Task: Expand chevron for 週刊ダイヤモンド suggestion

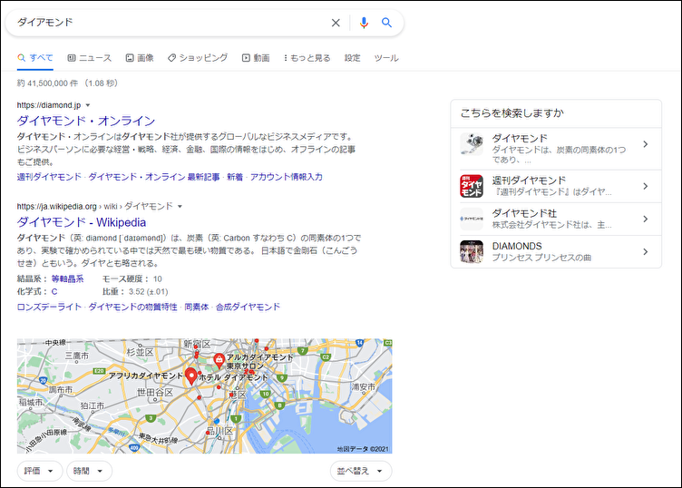Action: click(646, 186)
